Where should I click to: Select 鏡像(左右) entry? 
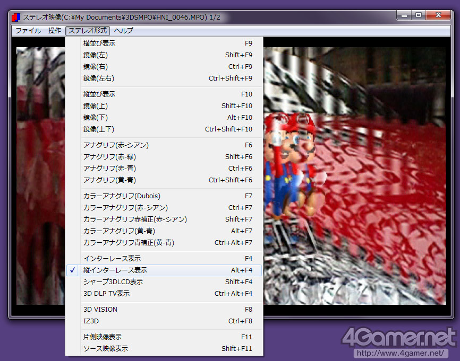[164, 78]
